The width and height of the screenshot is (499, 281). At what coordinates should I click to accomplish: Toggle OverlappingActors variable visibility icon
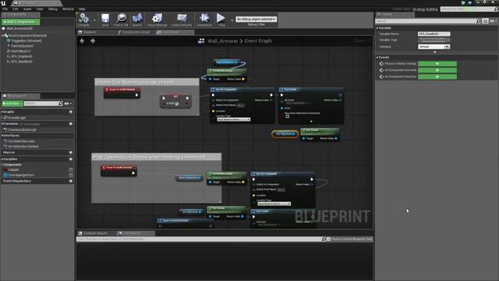coord(71,175)
